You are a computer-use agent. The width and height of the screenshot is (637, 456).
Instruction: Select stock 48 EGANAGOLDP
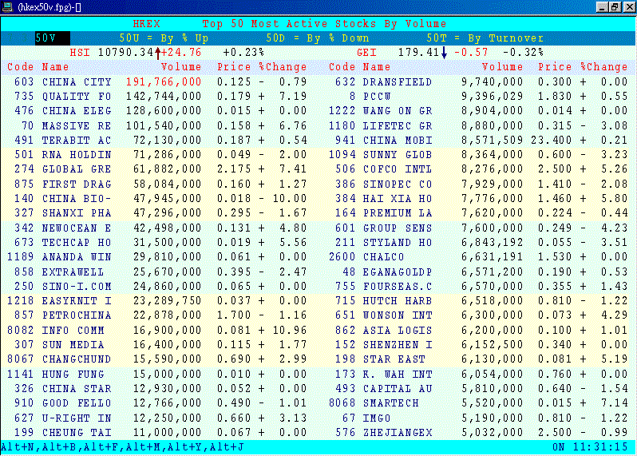click(x=478, y=272)
